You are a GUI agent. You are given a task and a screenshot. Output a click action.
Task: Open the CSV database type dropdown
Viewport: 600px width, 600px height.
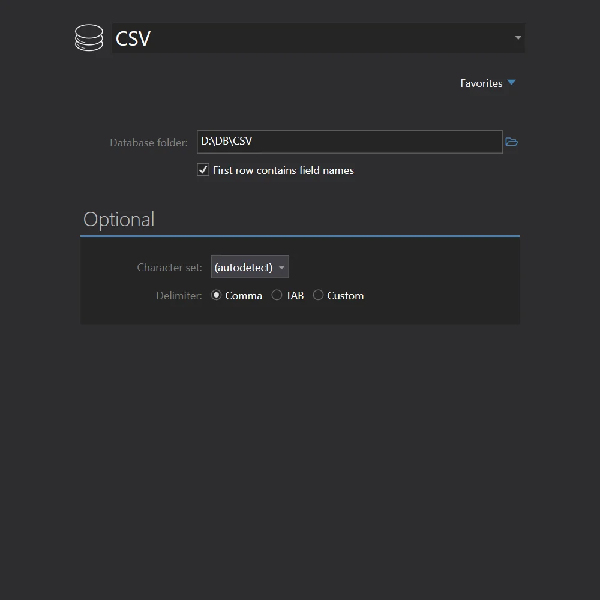tap(318, 37)
